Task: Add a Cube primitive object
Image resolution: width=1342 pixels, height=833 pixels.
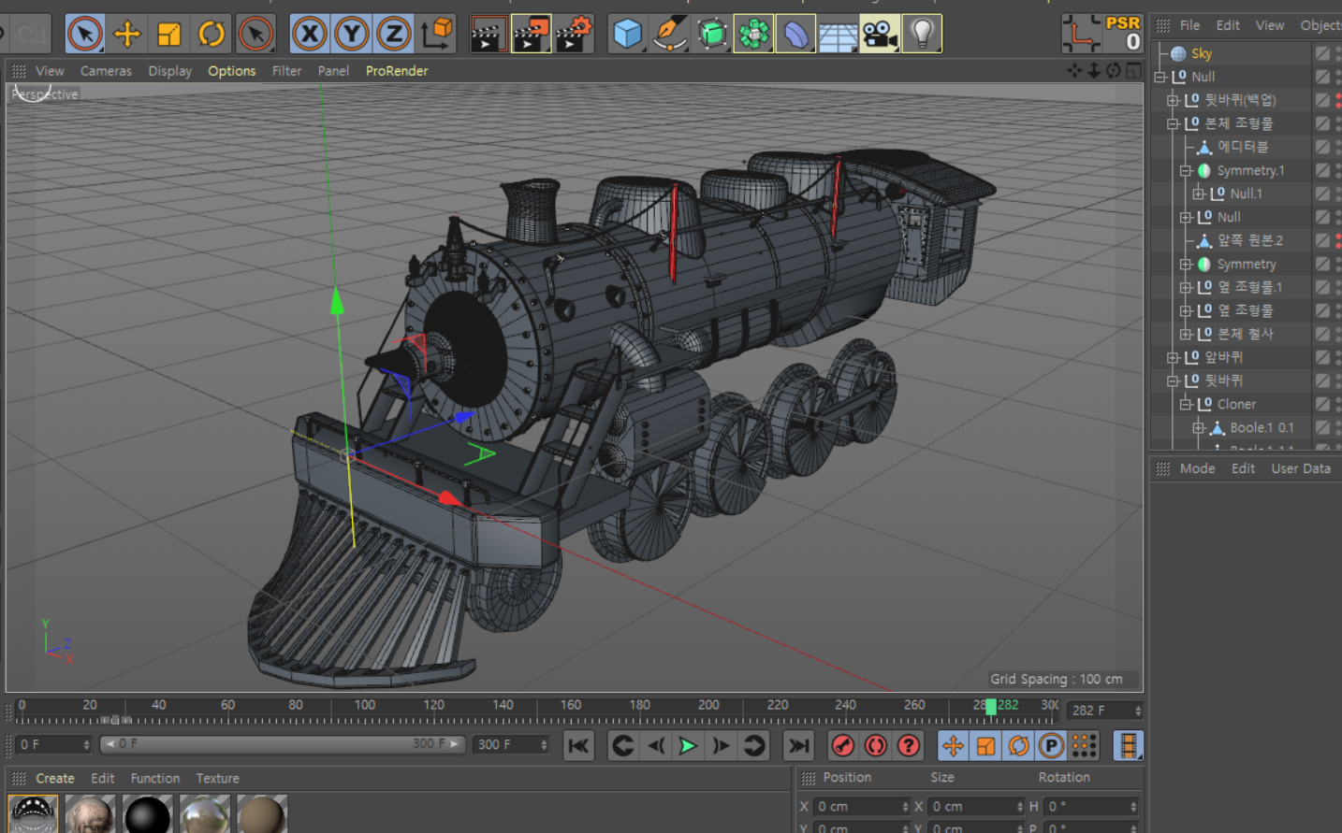Action: 627,35
